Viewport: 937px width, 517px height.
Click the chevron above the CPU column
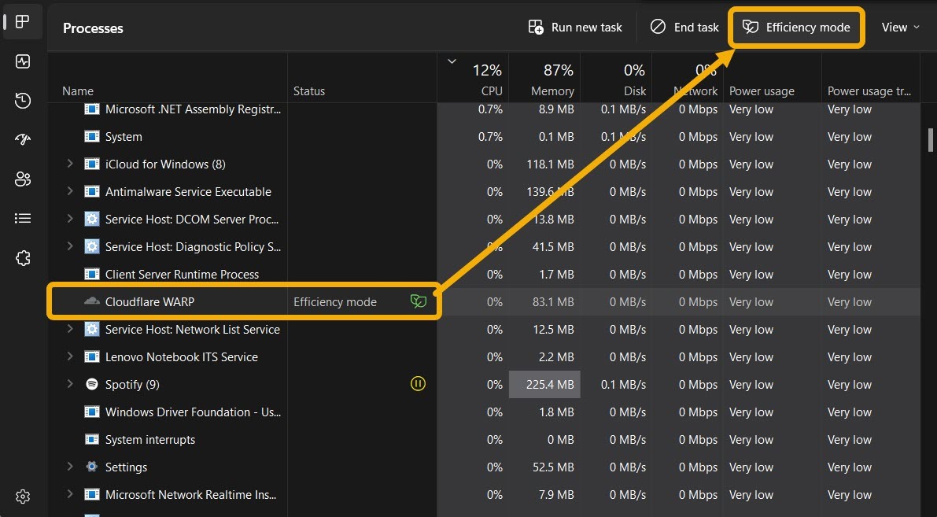click(452, 61)
